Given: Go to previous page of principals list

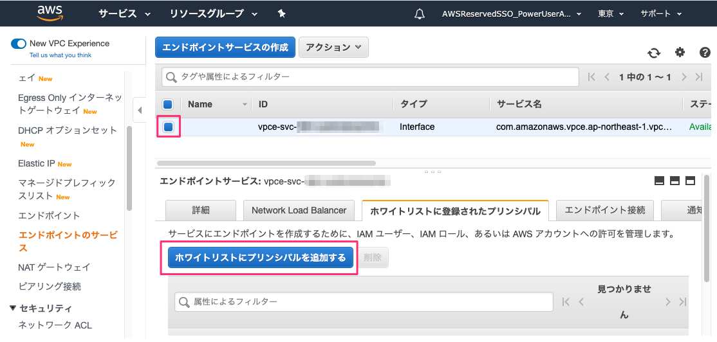Looking at the screenshot, I should [581, 301].
